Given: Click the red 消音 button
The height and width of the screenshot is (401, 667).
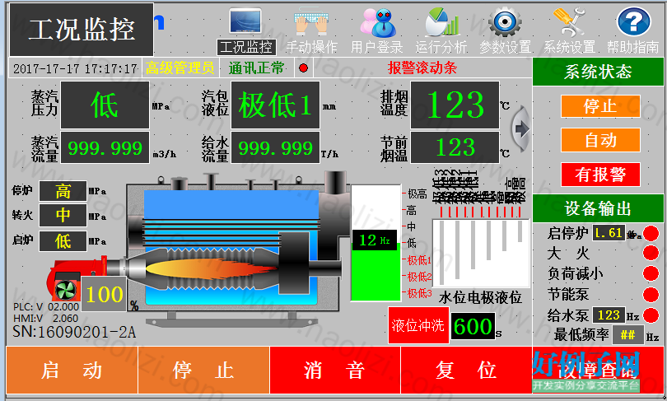Looking at the screenshot, I should 335,370.
